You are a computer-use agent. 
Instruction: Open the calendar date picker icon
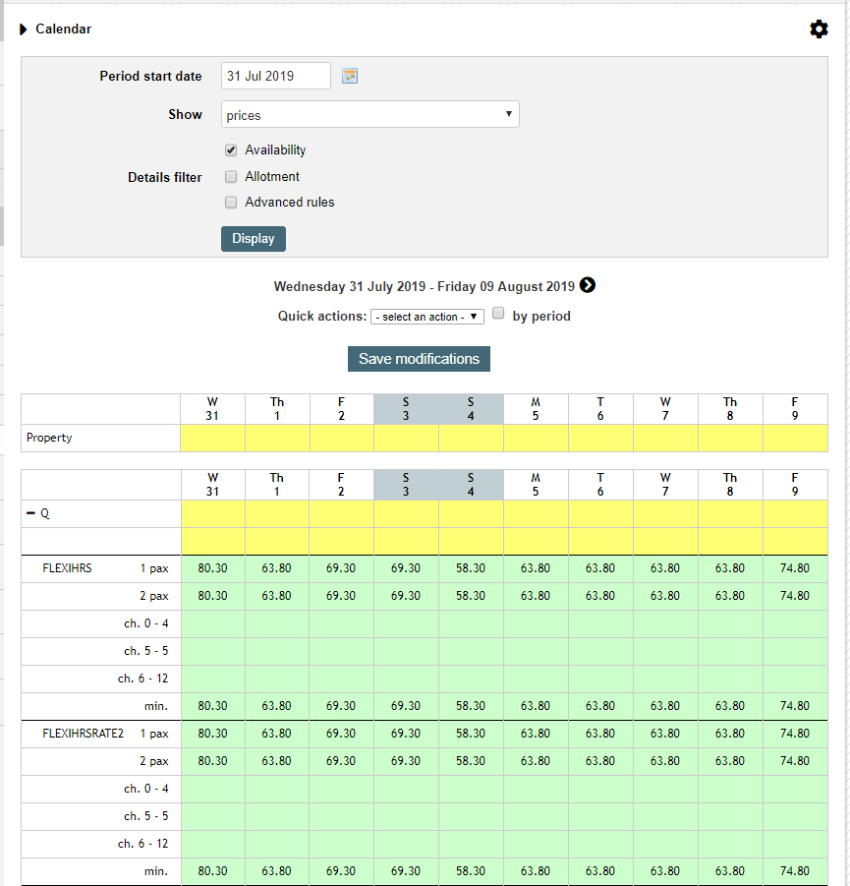[x=350, y=75]
